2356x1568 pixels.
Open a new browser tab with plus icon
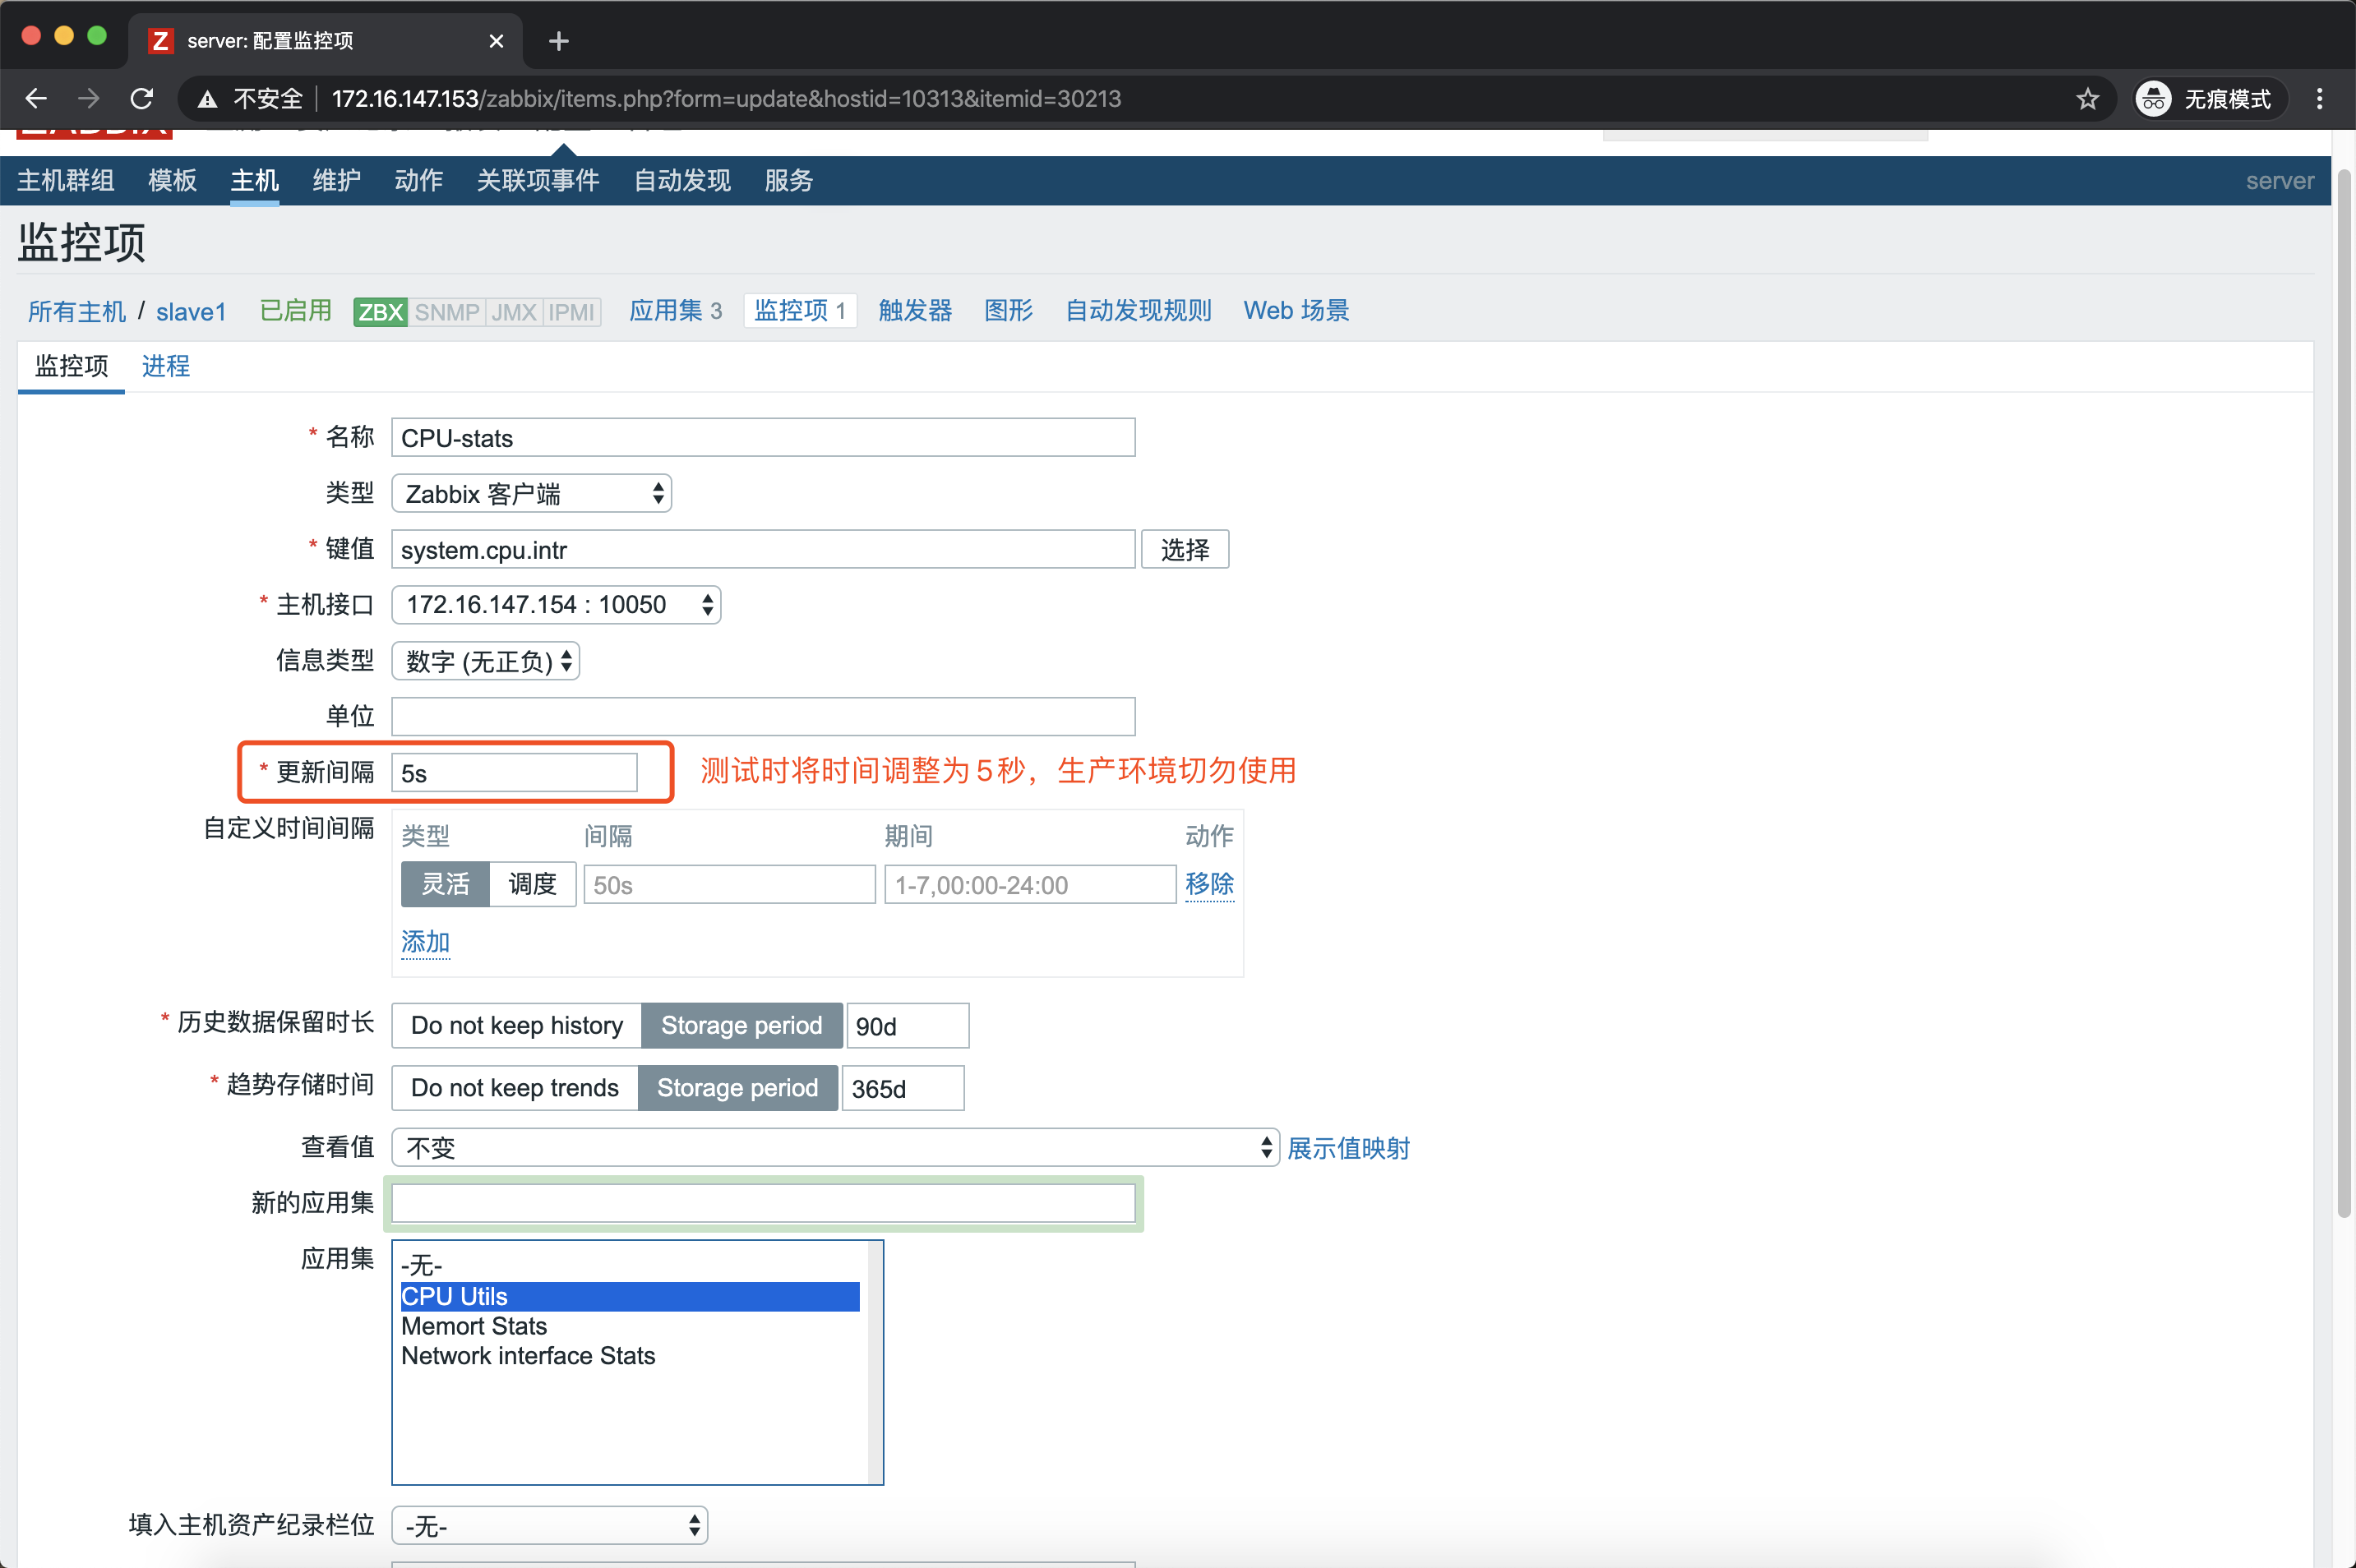click(x=559, y=41)
